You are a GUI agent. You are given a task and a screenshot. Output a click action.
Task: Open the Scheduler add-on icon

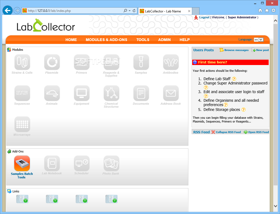click(82, 163)
